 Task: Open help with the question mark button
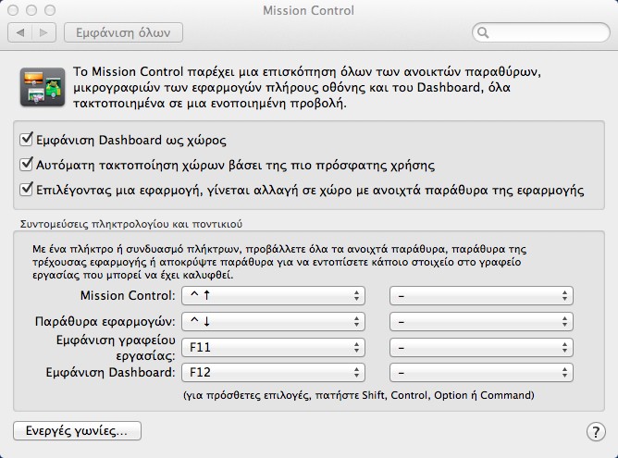coord(596,431)
